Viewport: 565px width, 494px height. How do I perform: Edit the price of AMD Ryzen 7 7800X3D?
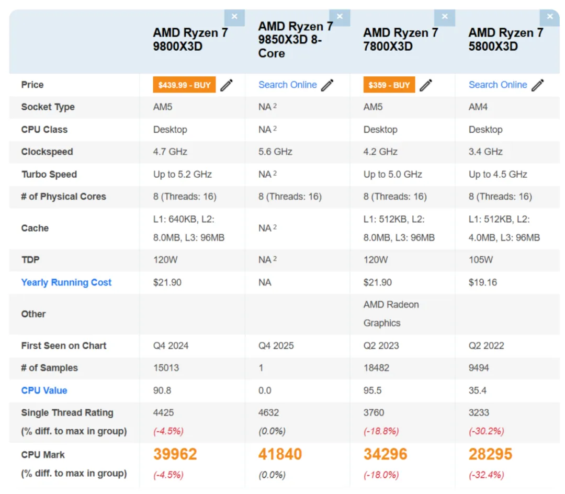(426, 85)
